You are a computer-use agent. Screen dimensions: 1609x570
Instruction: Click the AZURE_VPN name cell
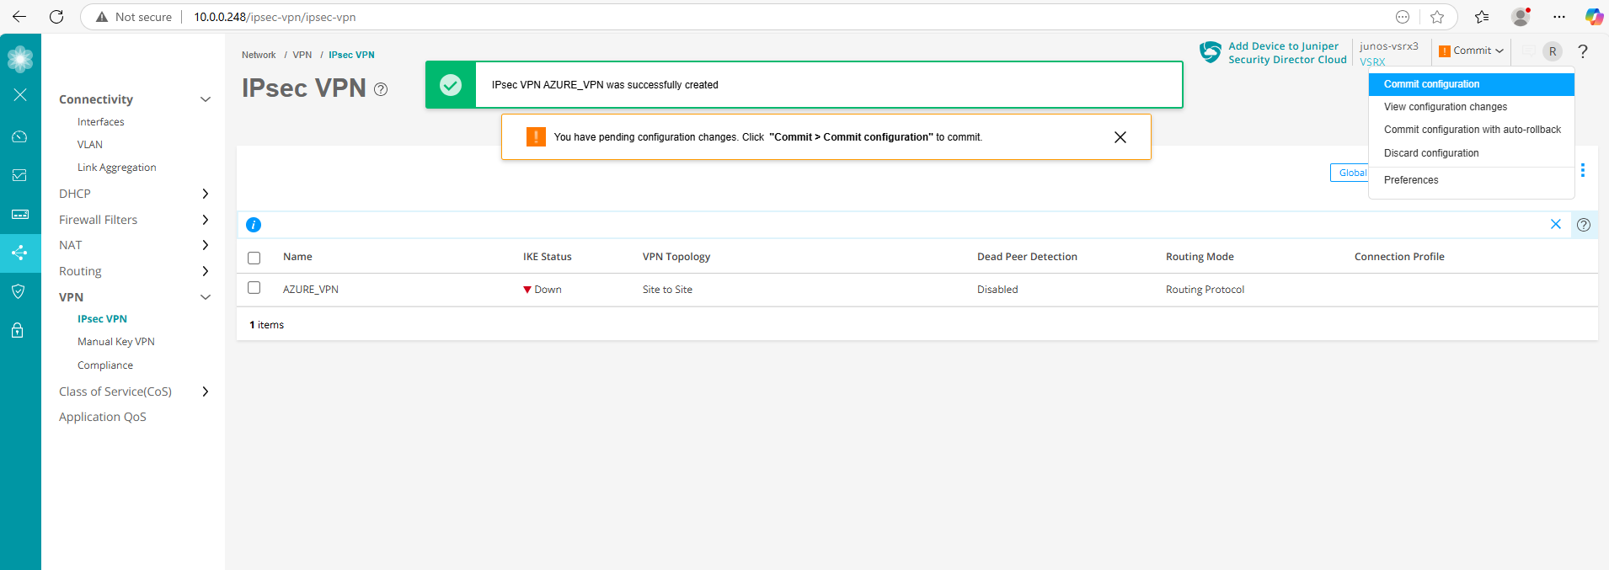pos(311,290)
